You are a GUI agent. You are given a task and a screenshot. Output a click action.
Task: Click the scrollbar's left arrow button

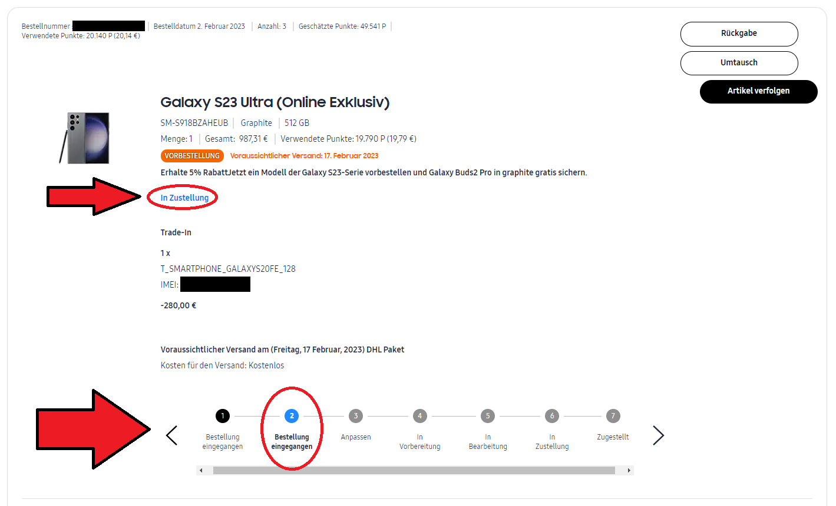point(201,471)
